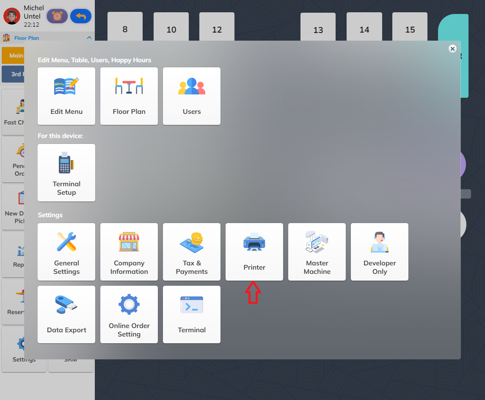Click the 'Edit Menu, Table, Users, Happy Hours' heading
Image resolution: width=485 pixels, height=400 pixels.
[94, 60]
